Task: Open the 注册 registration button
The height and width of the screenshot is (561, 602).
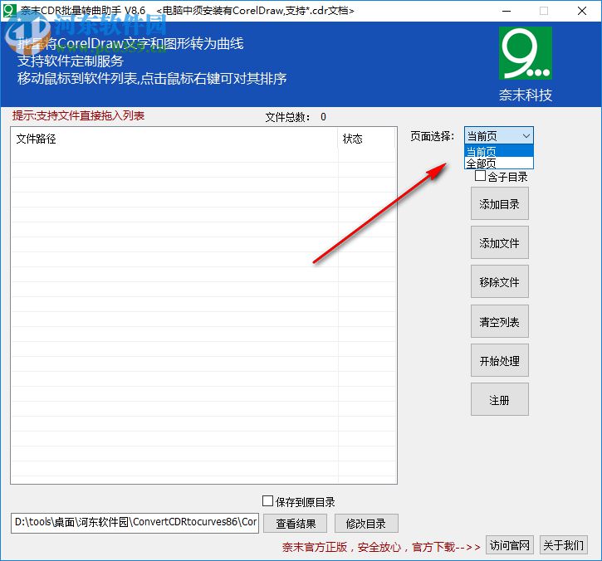Action: (x=500, y=399)
